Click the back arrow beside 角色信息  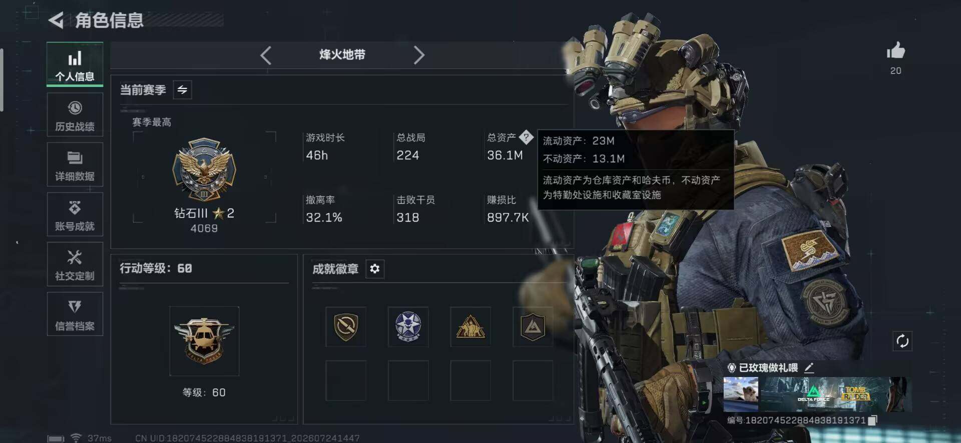tap(56, 20)
